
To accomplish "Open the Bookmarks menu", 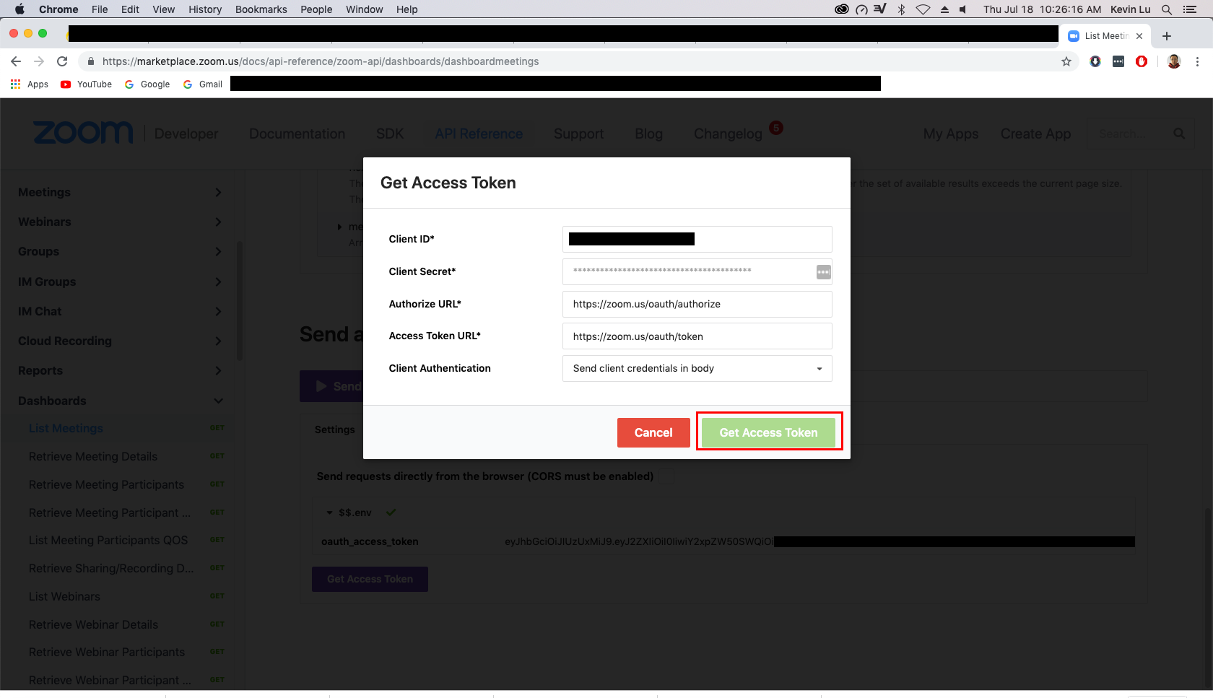I will tap(261, 9).
